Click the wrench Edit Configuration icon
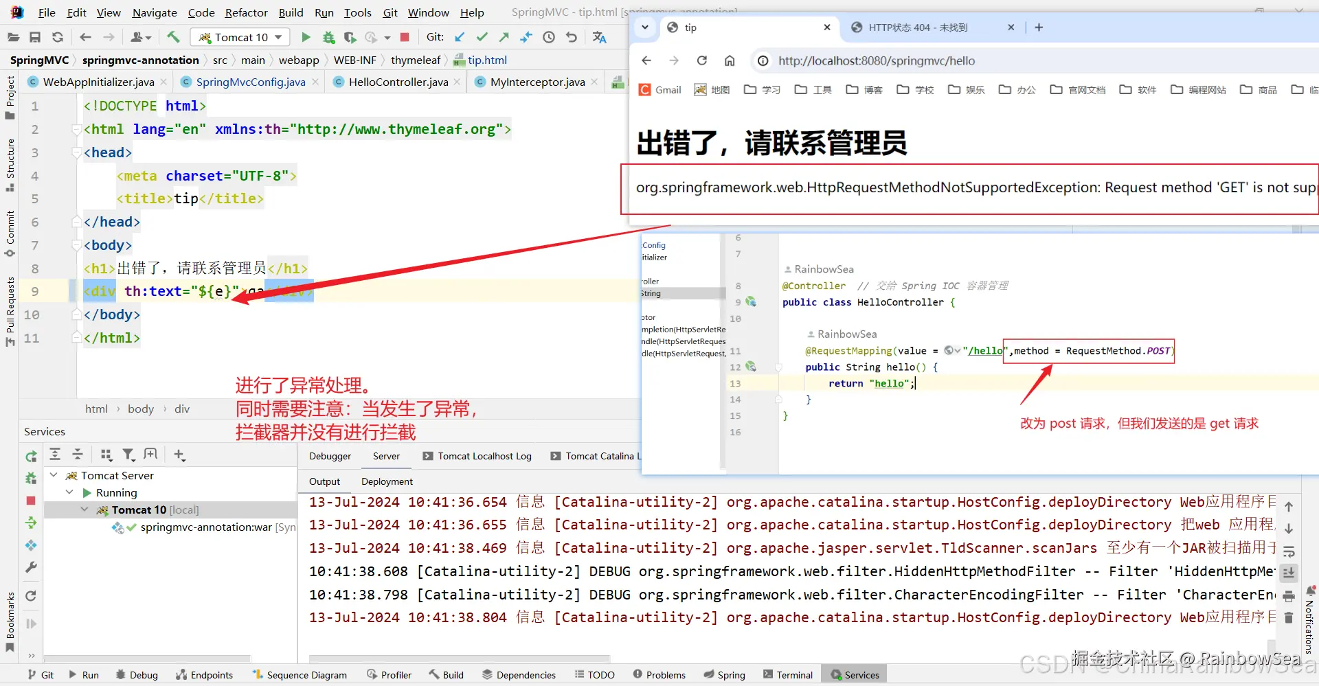1319x686 pixels. point(31,567)
